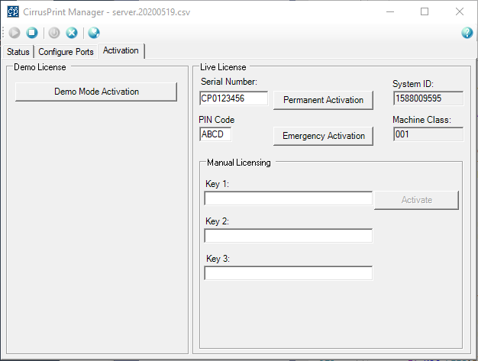Click the System ID field 1588009595
The image size is (478, 361).
428,98
